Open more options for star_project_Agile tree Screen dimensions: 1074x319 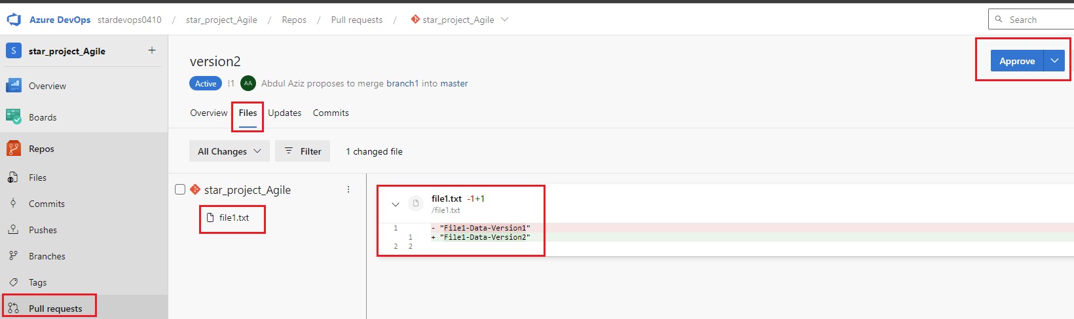(x=348, y=189)
